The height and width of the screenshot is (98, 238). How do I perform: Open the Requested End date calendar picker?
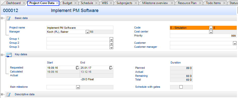tap(111, 68)
